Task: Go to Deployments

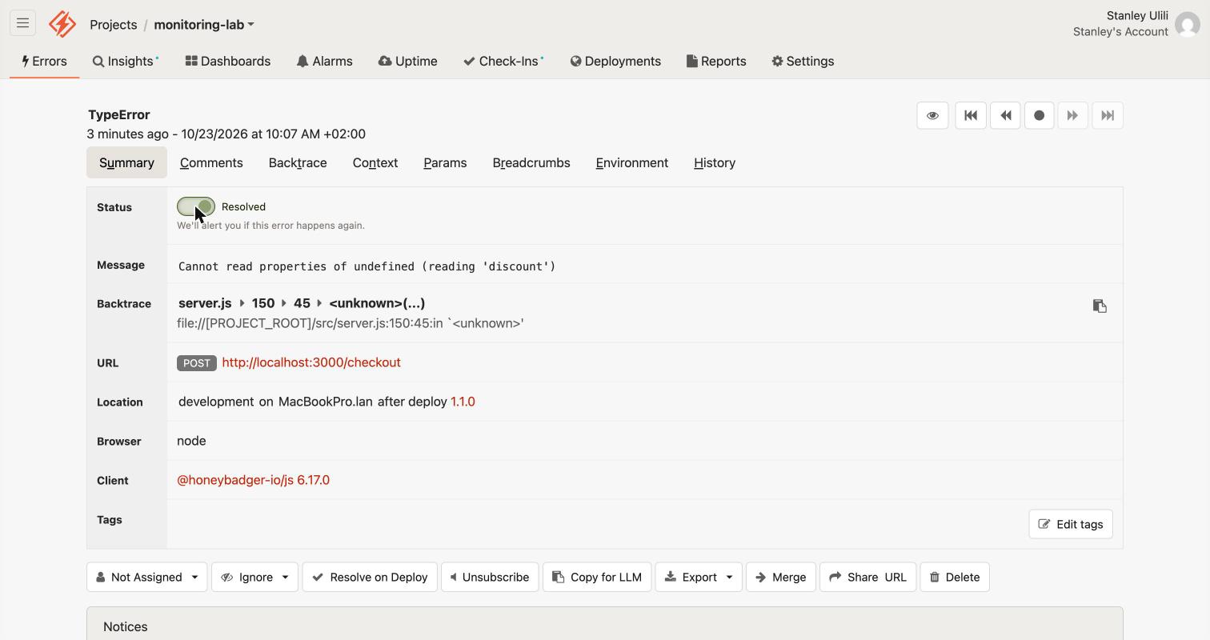Action: (615, 61)
